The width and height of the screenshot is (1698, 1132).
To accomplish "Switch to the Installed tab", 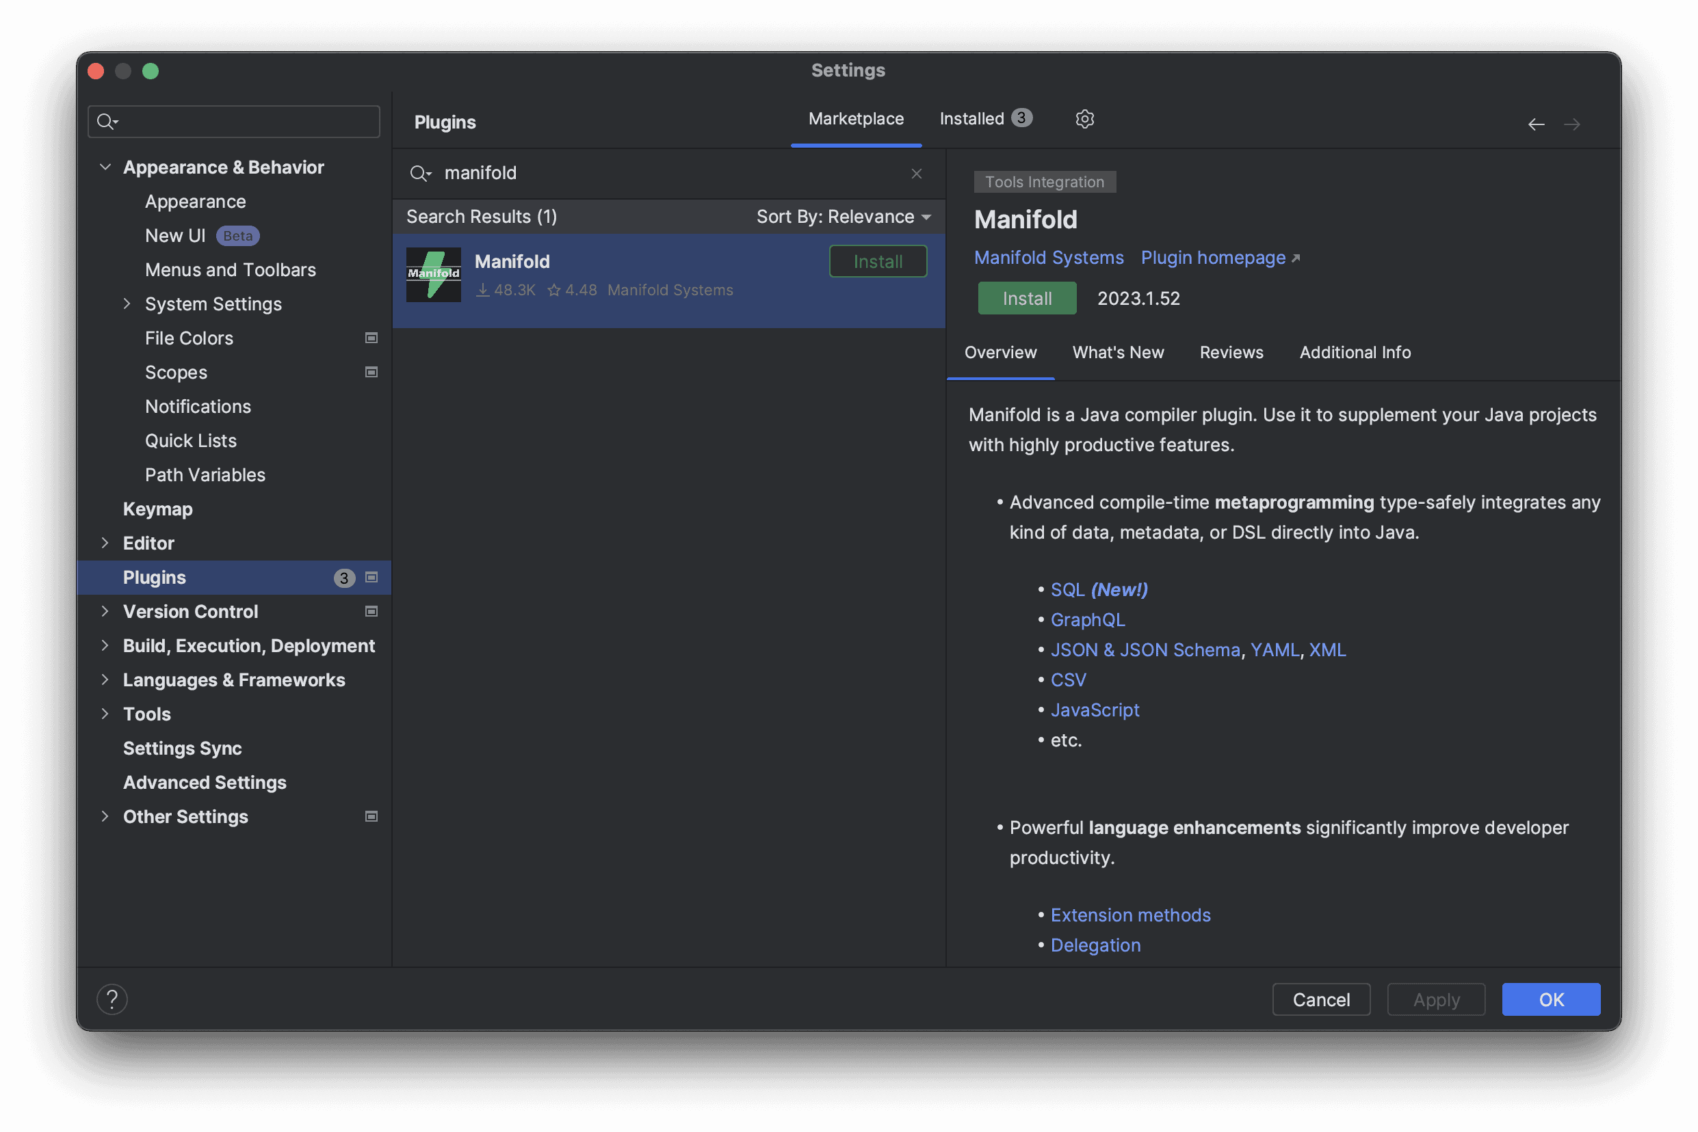I will point(986,118).
